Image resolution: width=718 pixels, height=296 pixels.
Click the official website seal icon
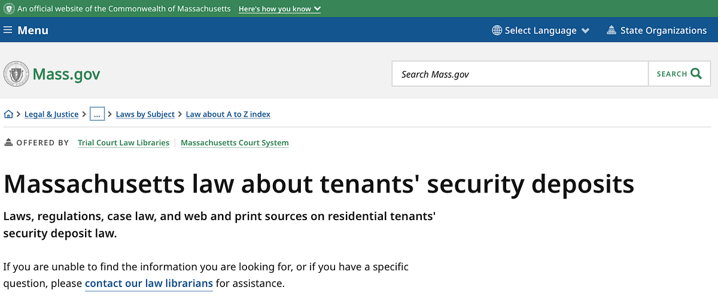8,9
